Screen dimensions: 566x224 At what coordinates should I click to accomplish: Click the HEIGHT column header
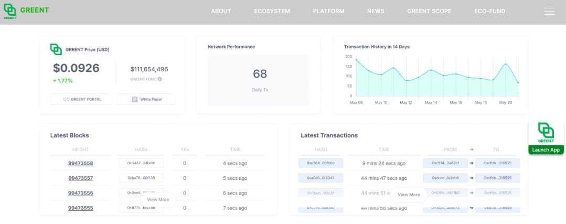80,150
